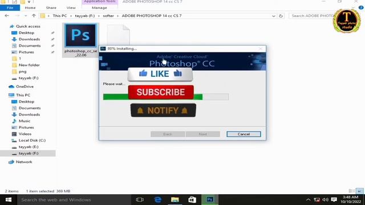Open Pictures under Quick access

(26, 52)
